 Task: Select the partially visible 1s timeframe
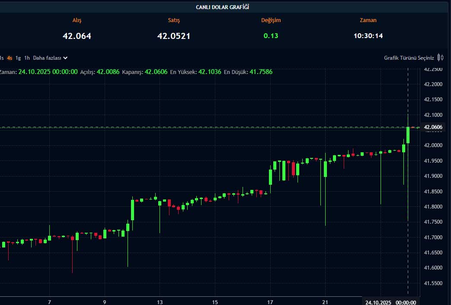pyautogui.click(x=2, y=58)
